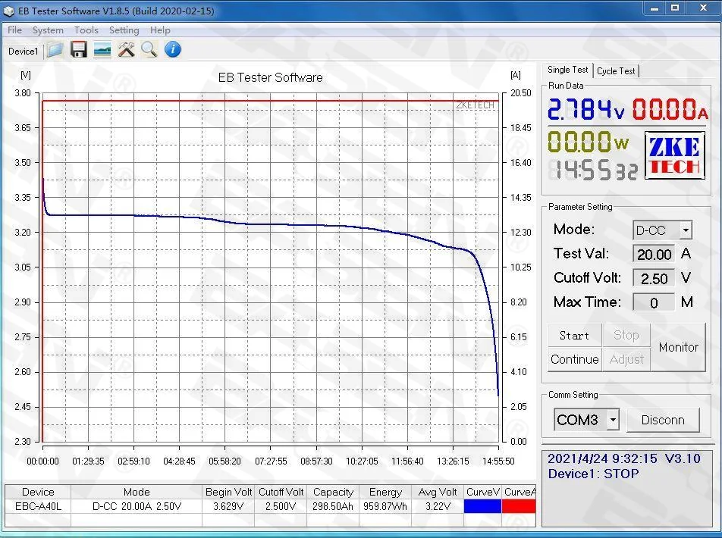Save the current test data

coord(78,49)
